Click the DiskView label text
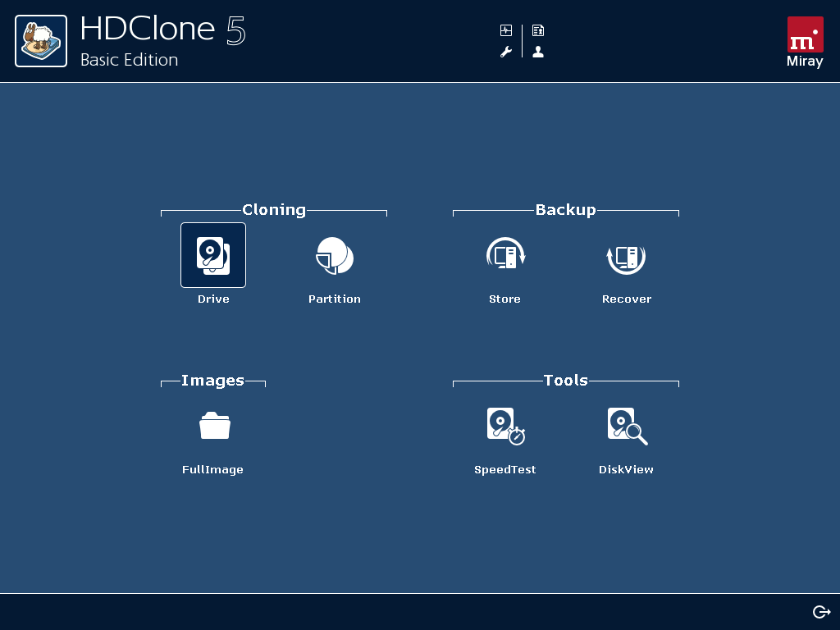 (x=626, y=470)
